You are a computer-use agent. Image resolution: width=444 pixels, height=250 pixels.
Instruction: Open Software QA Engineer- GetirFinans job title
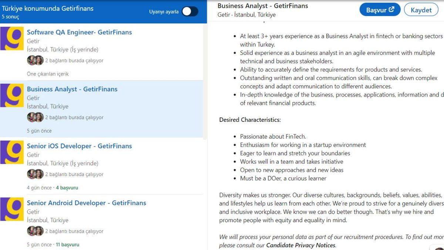[x=79, y=32]
